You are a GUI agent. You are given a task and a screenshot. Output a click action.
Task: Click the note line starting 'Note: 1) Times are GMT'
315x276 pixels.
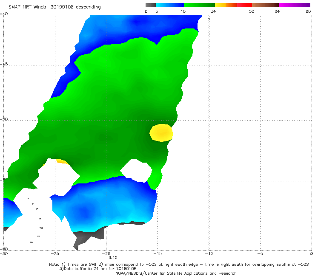coord(179,265)
